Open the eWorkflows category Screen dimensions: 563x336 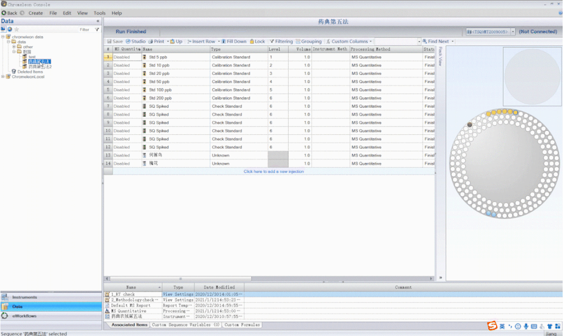pyautogui.click(x=24, y=316)
